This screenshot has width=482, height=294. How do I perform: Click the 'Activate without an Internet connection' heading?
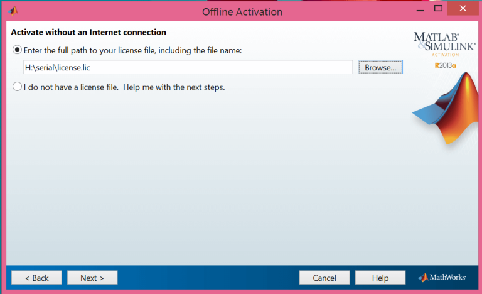click(88, 32)
